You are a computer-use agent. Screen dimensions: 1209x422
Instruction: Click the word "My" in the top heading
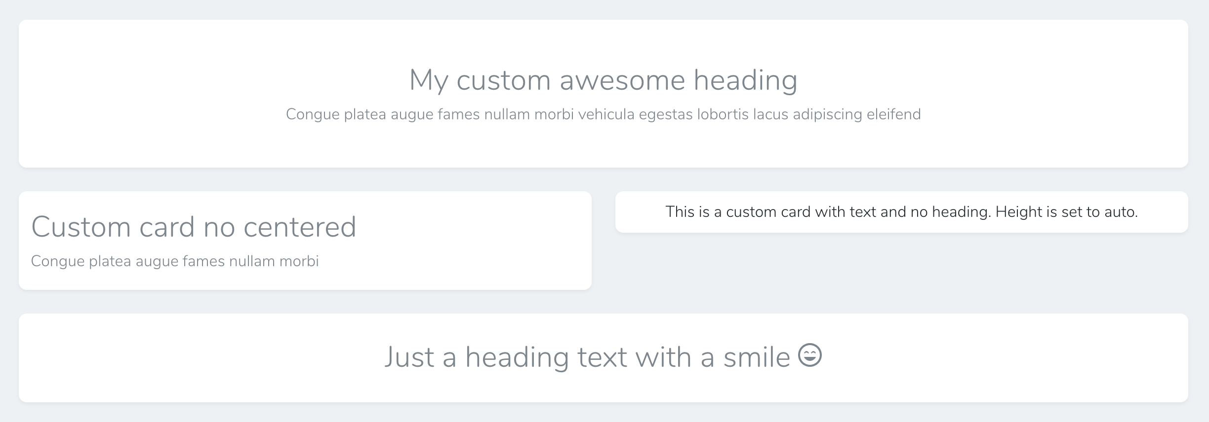pos(428,80)
